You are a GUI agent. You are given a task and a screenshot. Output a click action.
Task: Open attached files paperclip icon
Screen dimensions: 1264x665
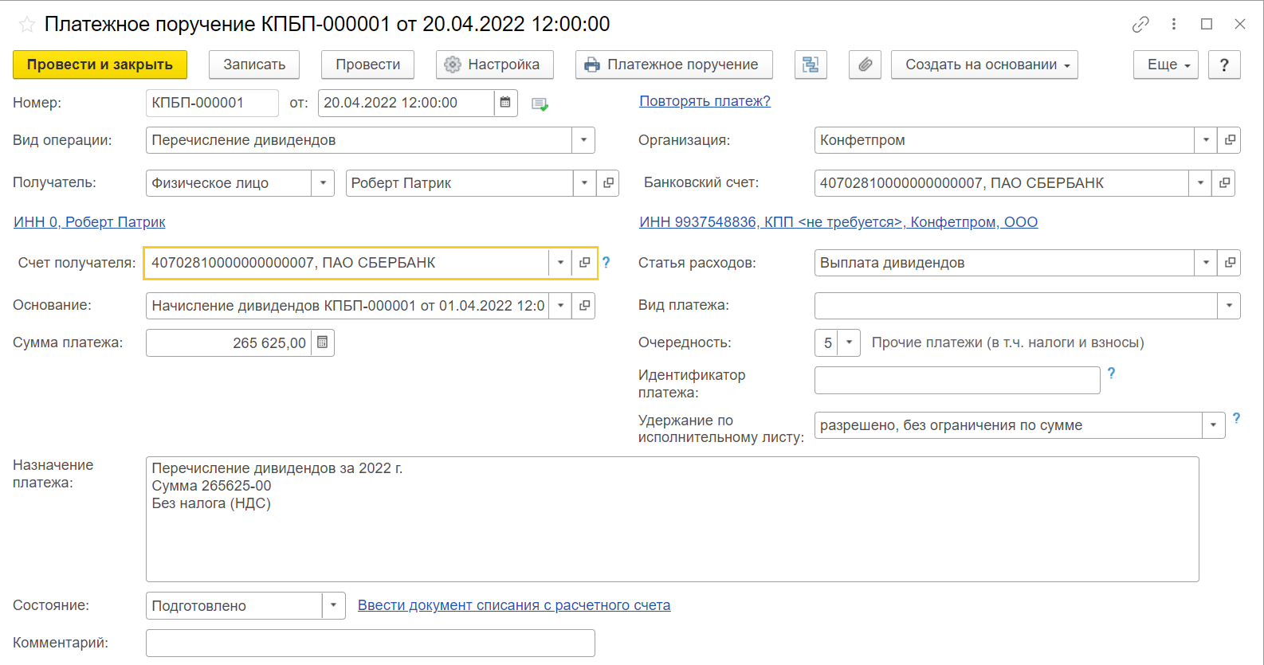pos(865,65)
